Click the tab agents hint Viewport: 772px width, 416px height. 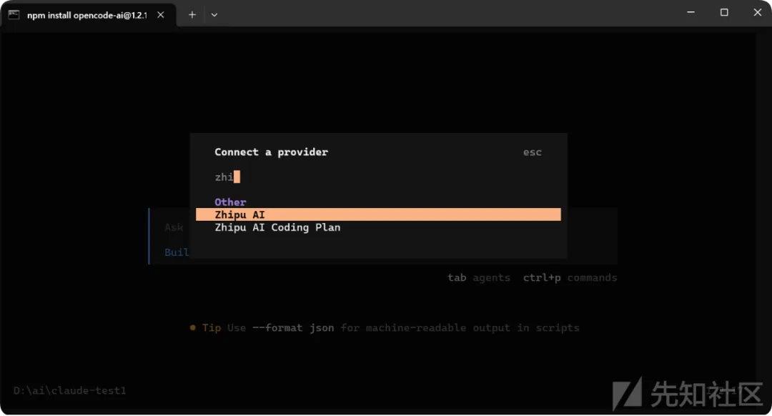[x=478, y=277]
